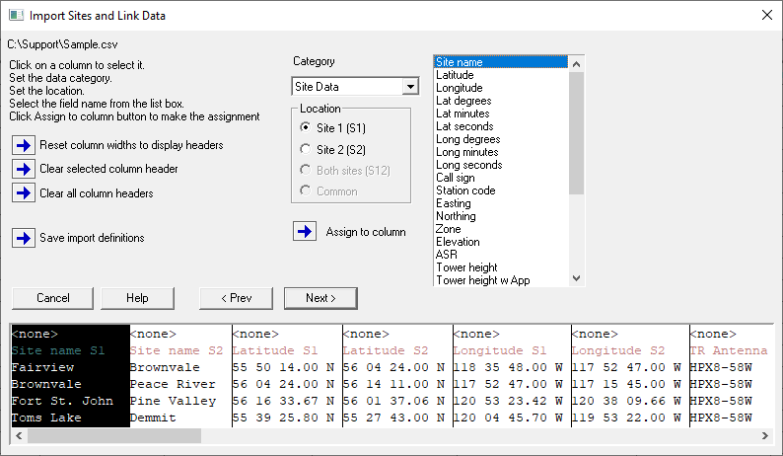Go to the Next step

click(320, 298)
